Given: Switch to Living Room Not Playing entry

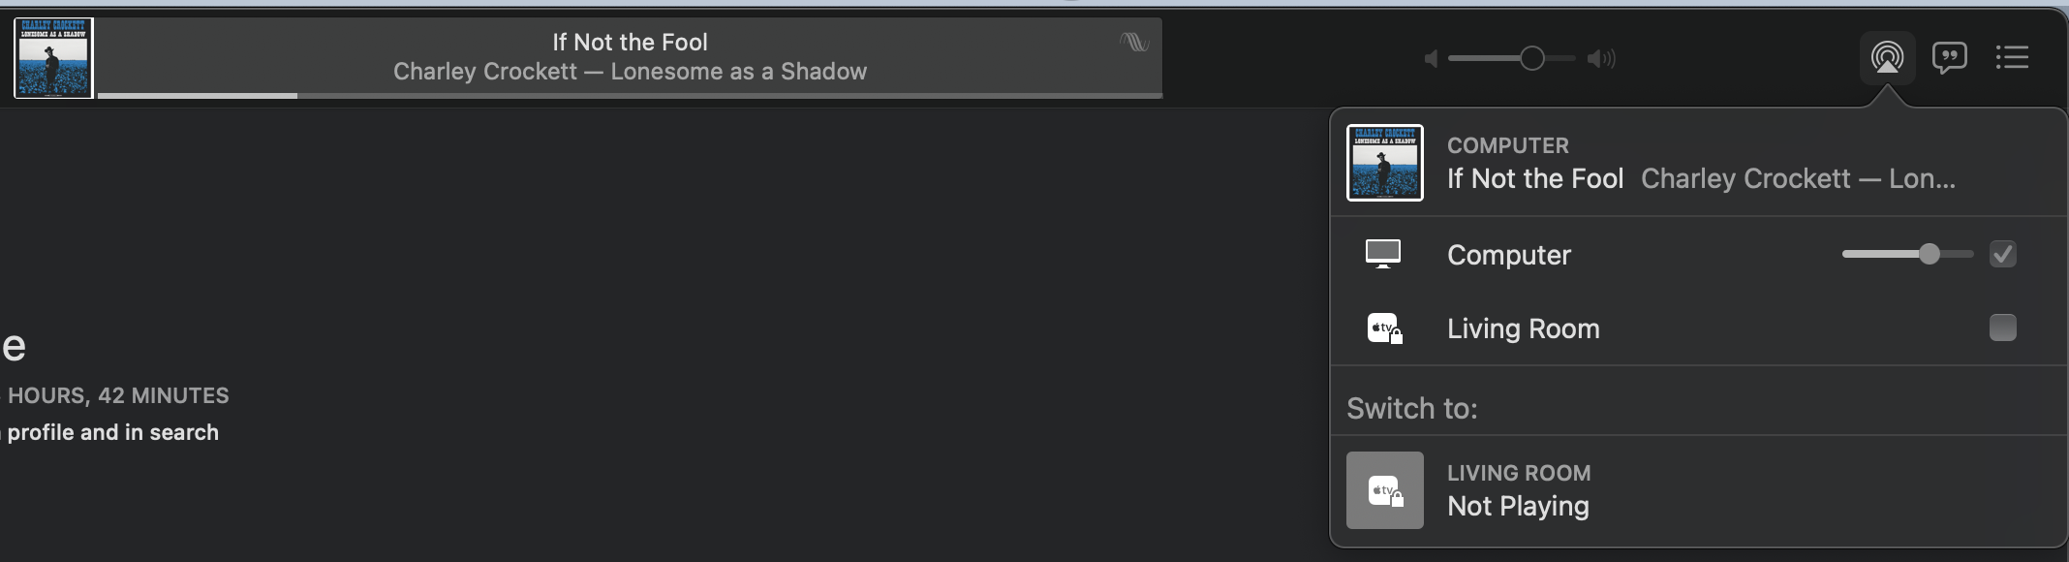Looking at the screenshot, I should click(x=1699, y=490).
